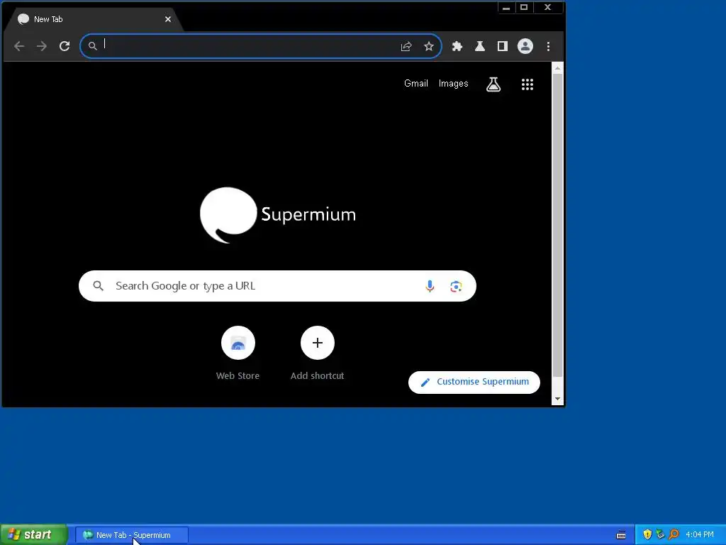726x545 pixels.
Task: Open the Images link
Action: [453, 84]
